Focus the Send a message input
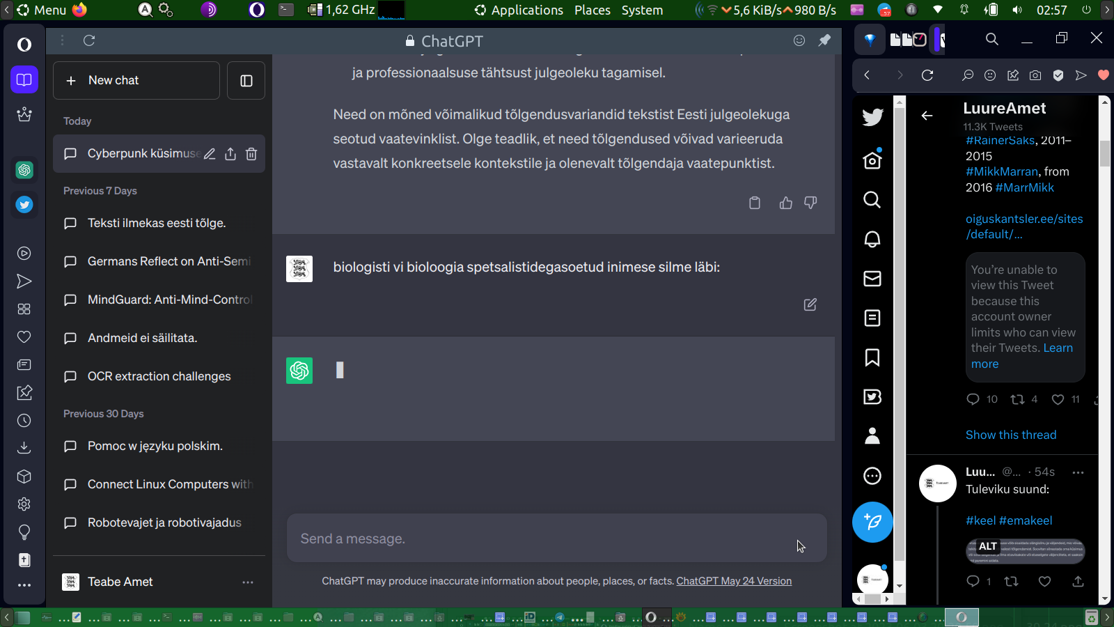This screenshot has width=1114, height=627. tap(557, 539)
